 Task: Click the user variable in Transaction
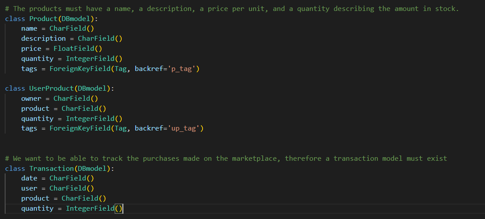[x=29, y=188]
